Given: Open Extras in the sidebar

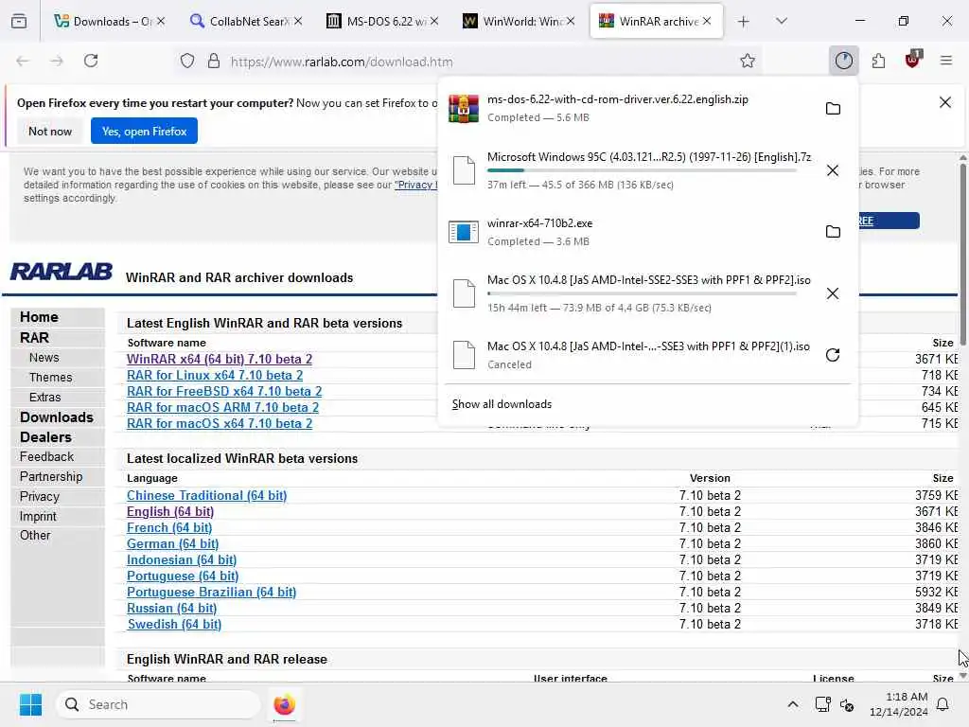Looking at the screenshot, I should (45, 397).
